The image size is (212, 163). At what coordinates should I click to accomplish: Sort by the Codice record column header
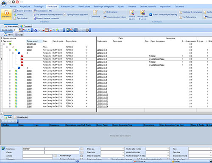click(34, 41)
